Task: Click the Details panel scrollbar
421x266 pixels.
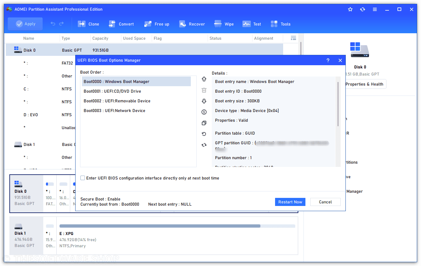Action: (x=338, y=104)
